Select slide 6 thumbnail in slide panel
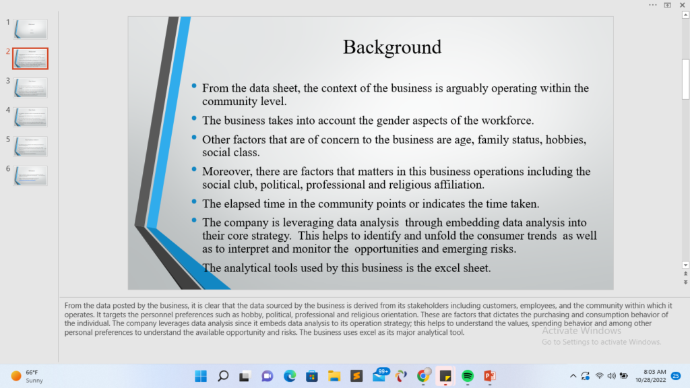 (30, 176)
